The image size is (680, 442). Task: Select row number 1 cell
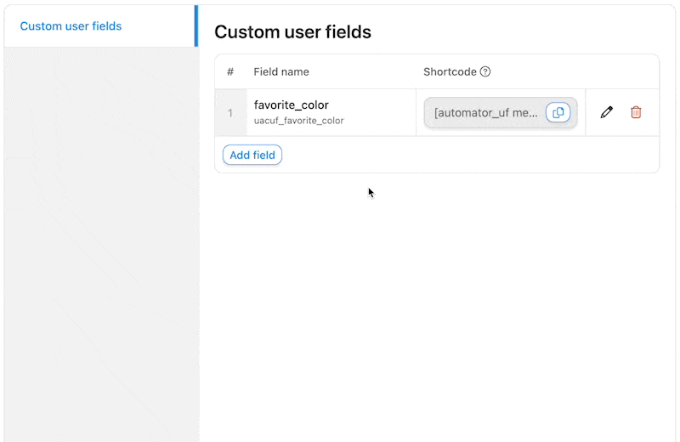point(230,112)
